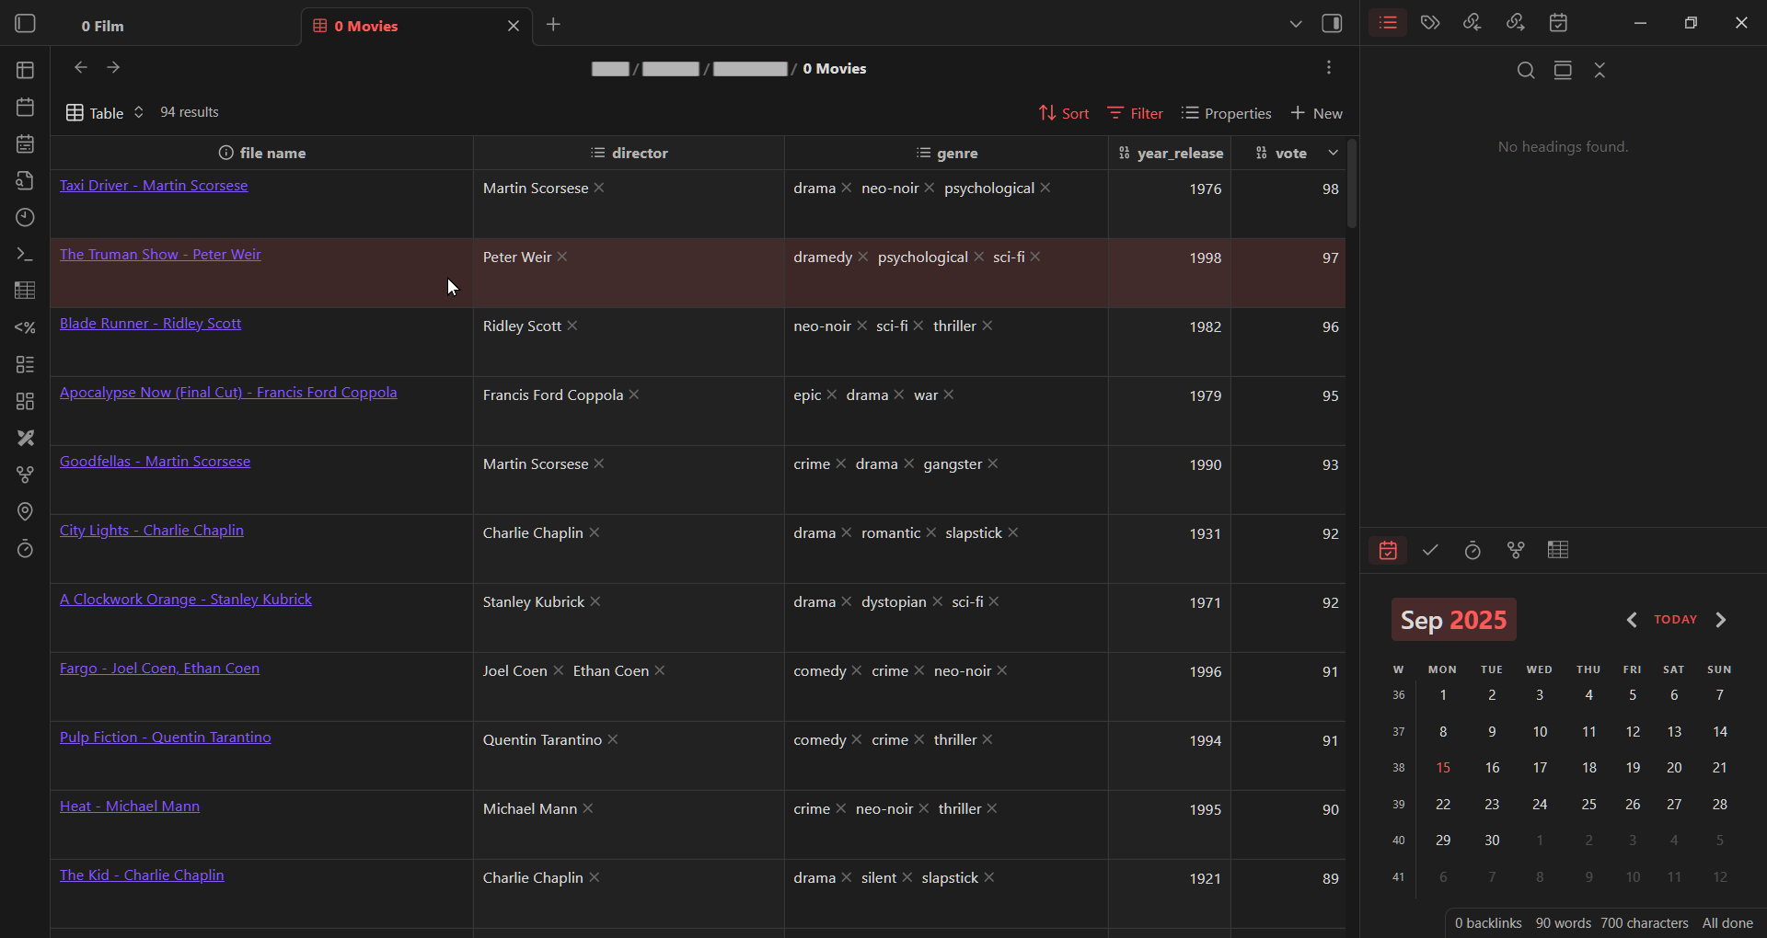Click the search icon in outline panel
Viewport: 1767px width, 938px height.
[1525, 71]
